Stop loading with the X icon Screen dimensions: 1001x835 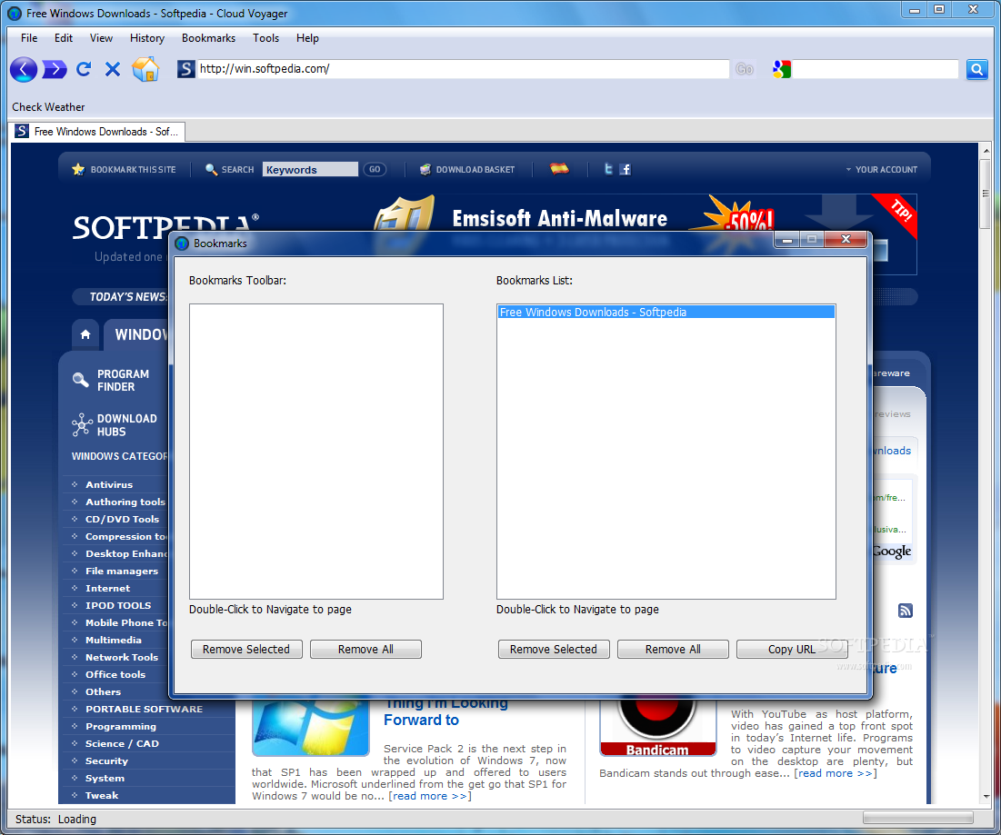pyautogui.click(x=113, y=69)
